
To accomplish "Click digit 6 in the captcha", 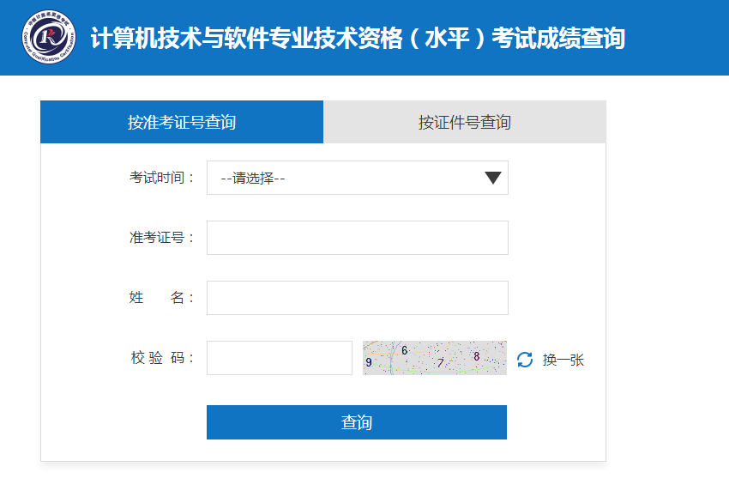I will (x=405, y=350).
